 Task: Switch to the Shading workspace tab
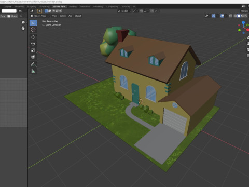73,7
